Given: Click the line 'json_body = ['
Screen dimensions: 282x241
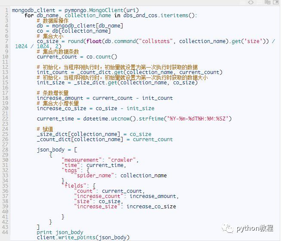Looking at the screenshot, I should pos(57,150).
